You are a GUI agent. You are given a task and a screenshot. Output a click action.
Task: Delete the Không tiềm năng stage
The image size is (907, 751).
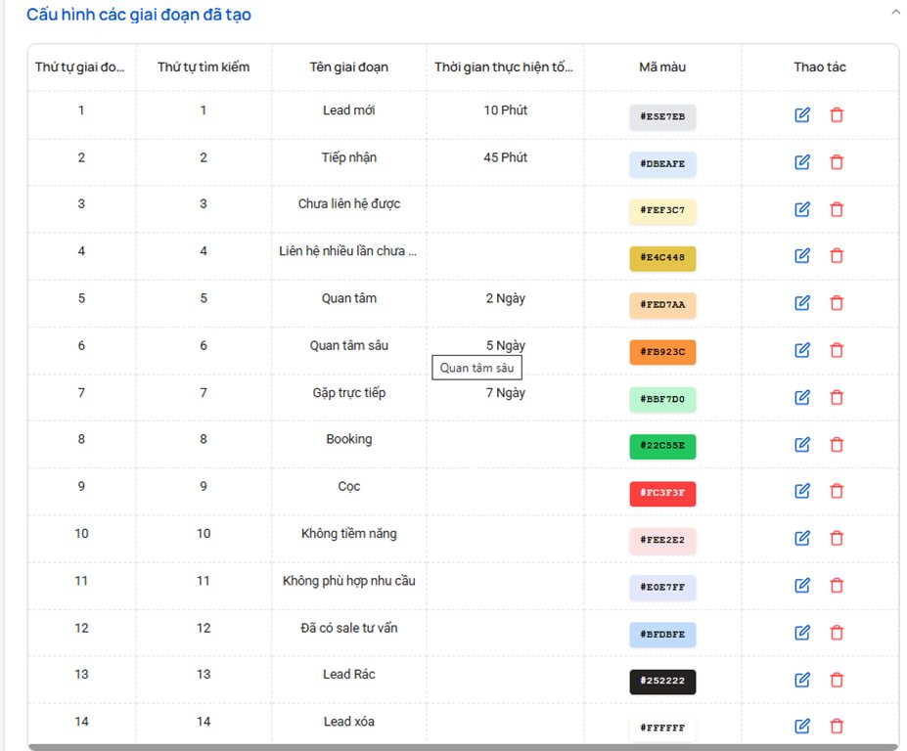(x=837, y=539)
